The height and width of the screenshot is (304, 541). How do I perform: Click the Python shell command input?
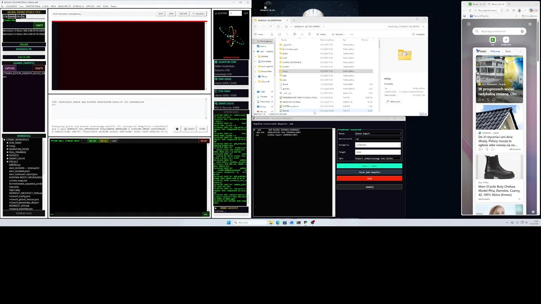[x=128, y=214]
